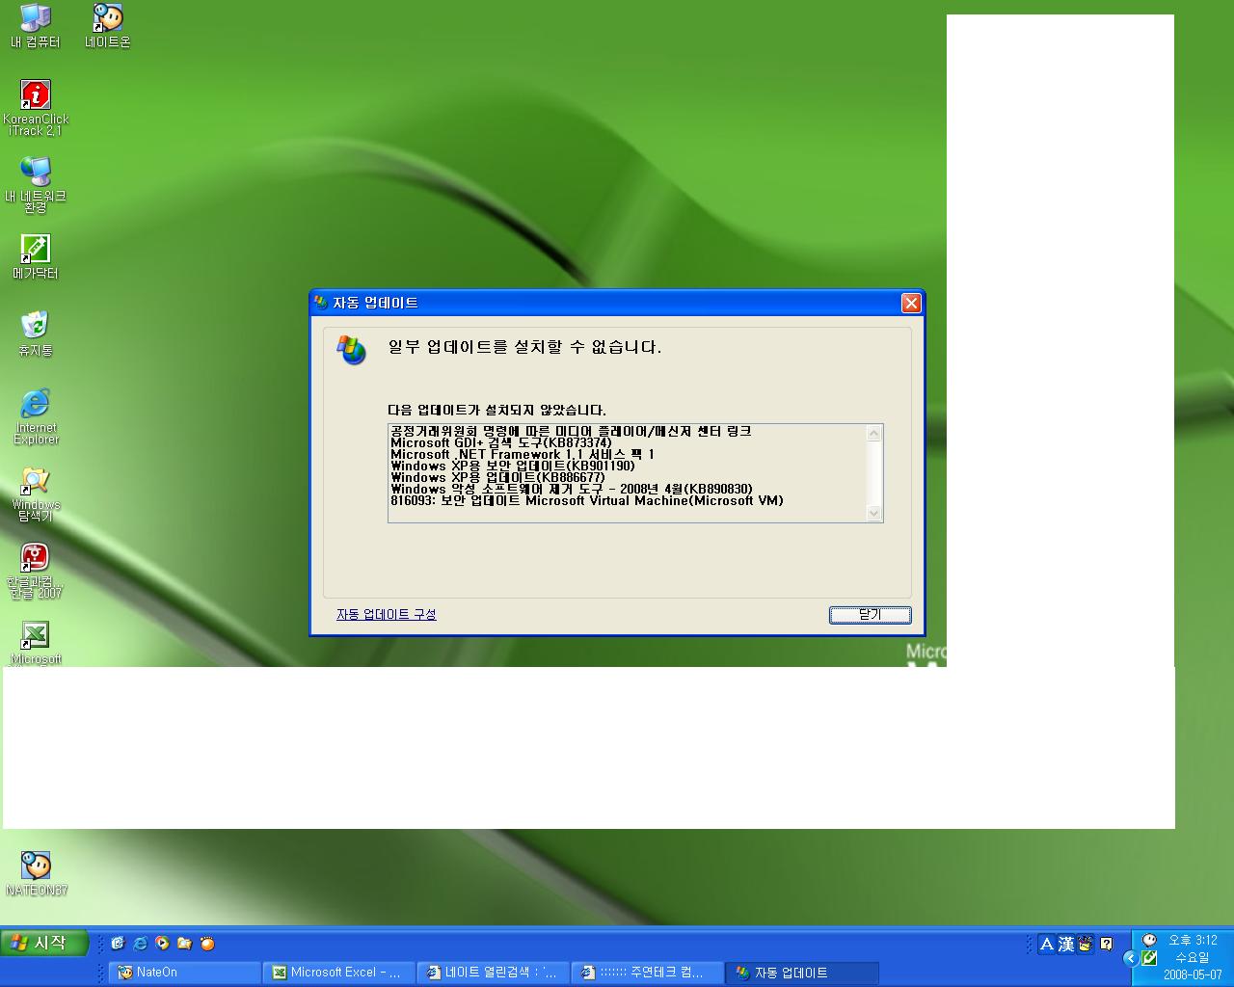This screenshot has height=987, width=1234.
Task: Click the 공정거래위원회 미디어 플레이어 entry
Action: [571, 432]
